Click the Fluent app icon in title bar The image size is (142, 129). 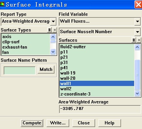pos(2,4)
